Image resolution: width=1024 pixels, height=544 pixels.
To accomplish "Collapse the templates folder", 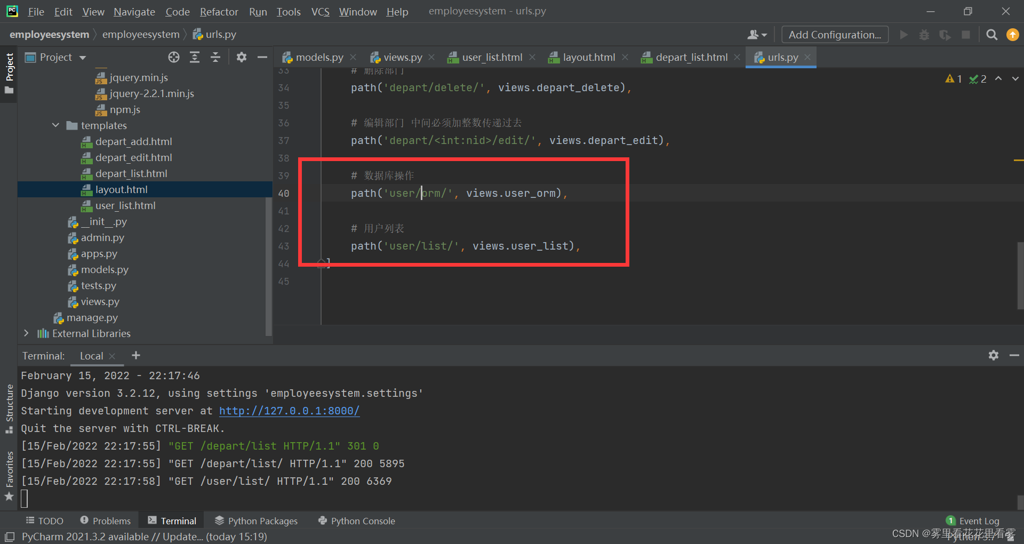I will click(55, 125).
